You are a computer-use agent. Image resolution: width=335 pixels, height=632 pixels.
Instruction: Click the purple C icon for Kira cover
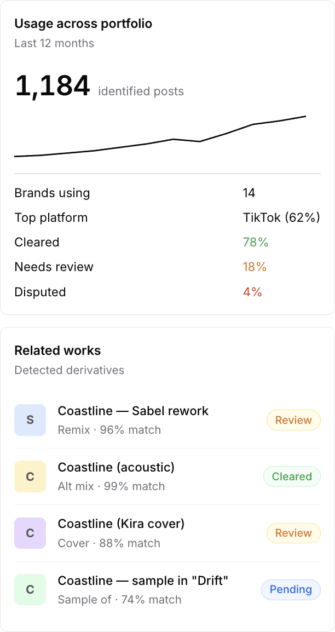coord(30,533)
